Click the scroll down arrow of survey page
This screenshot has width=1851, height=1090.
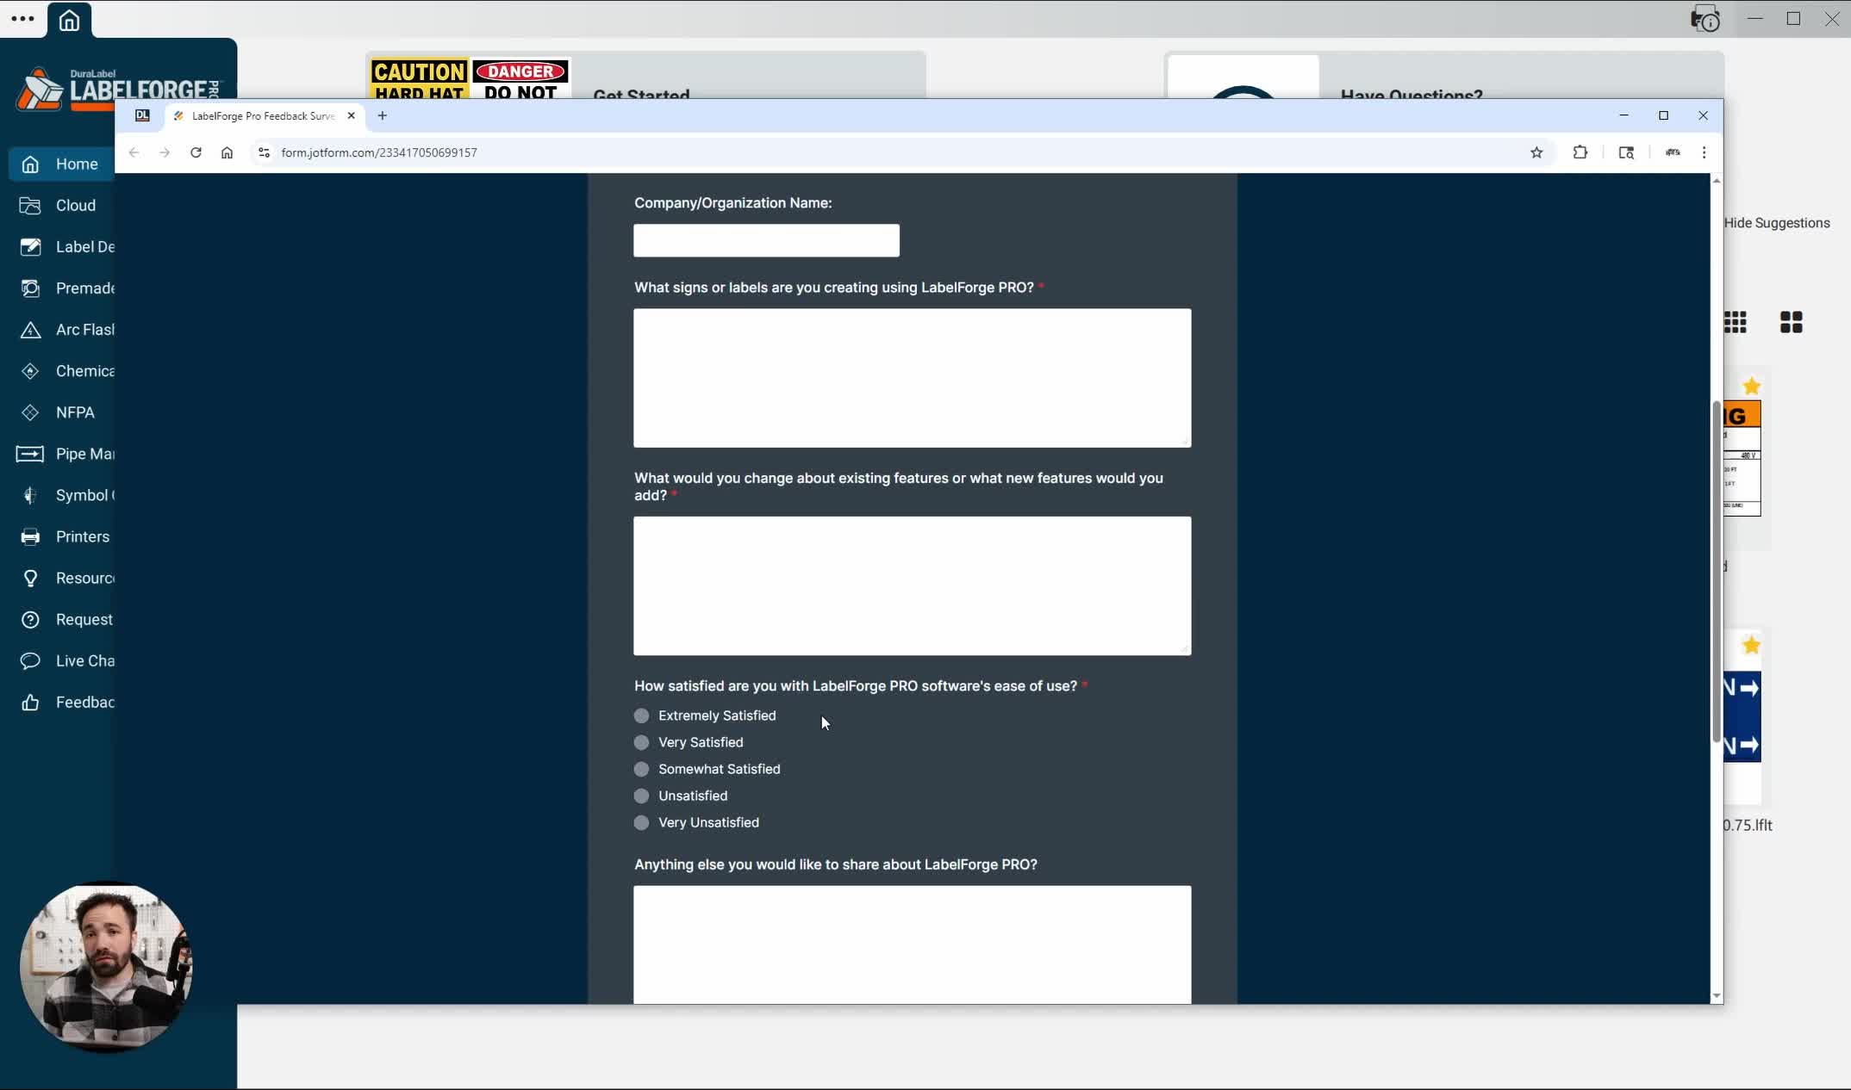click(1717, 996)
